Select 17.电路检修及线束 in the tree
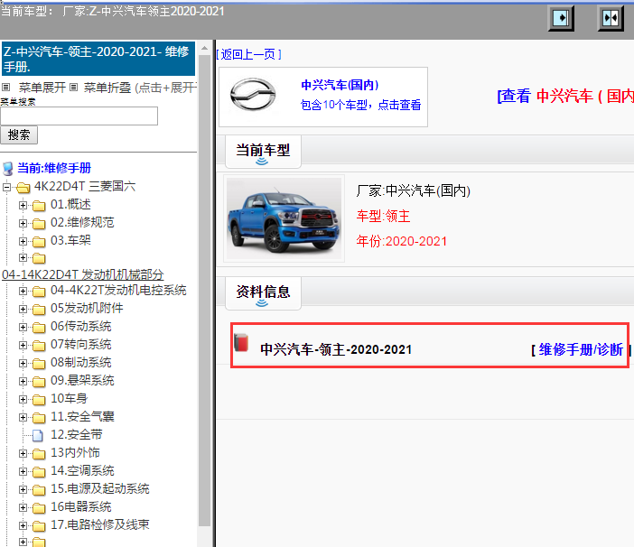Image resolution: width=634 pixels, height=547 pixels. pos(100,524)
